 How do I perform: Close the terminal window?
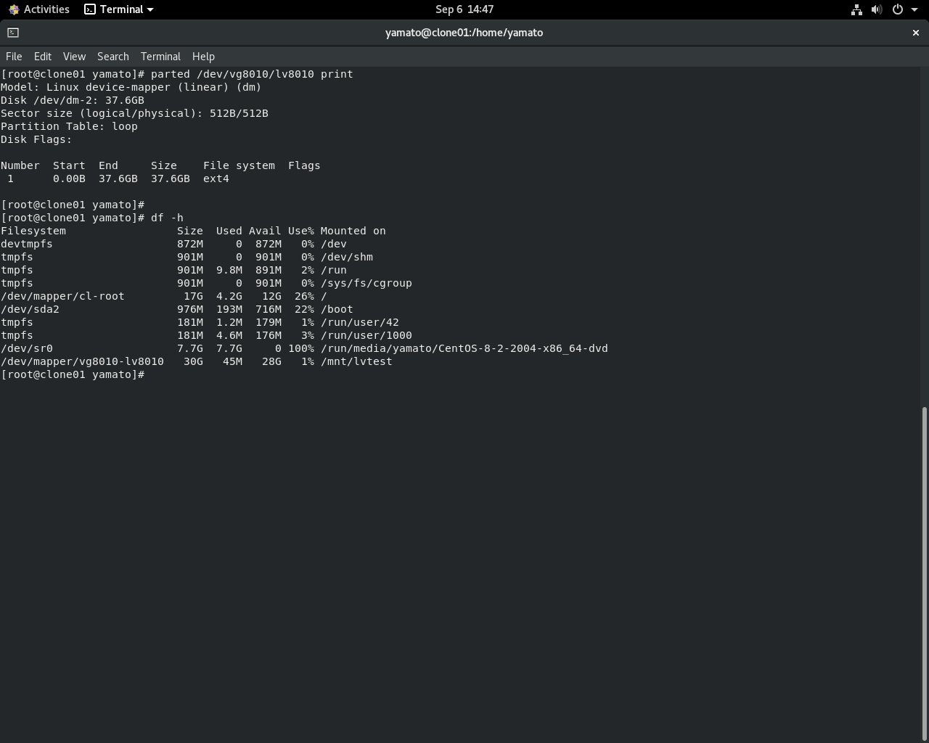(915, 33)
